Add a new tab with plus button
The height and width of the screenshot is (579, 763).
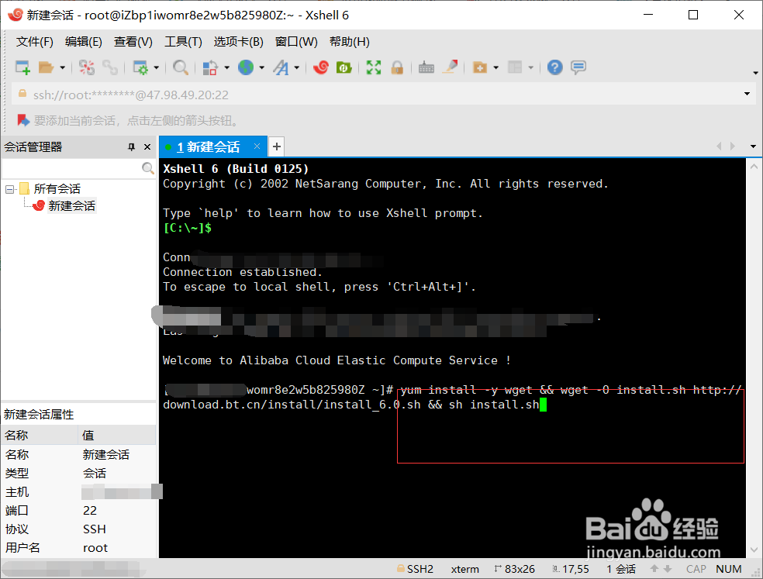[276, 146]
